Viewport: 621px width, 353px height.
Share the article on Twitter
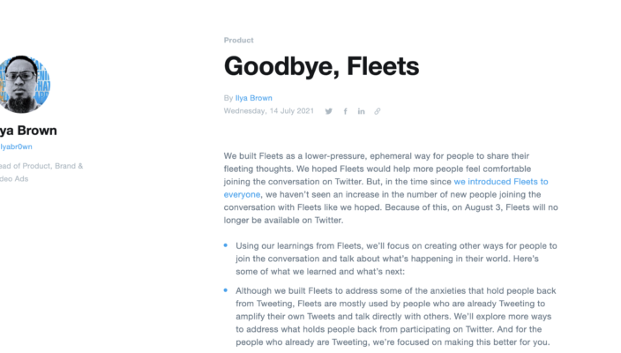[x=329, y=111]
